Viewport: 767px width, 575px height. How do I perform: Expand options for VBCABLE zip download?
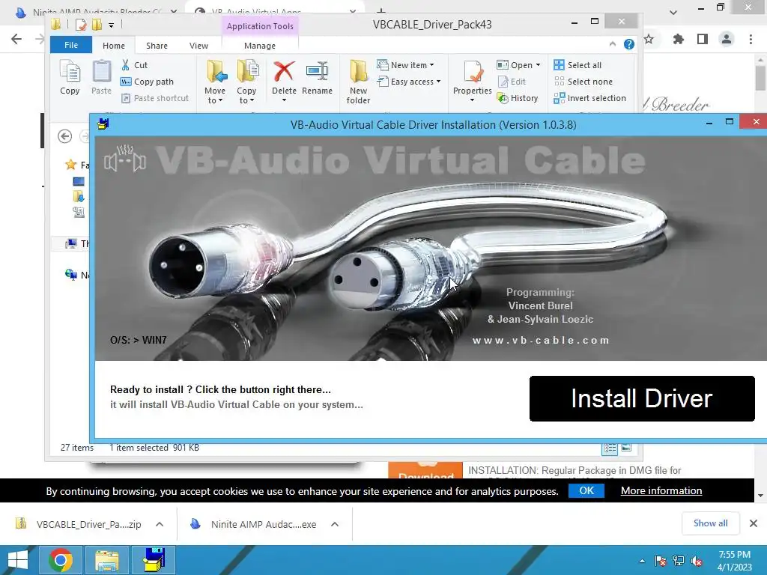tap(160, 524)
